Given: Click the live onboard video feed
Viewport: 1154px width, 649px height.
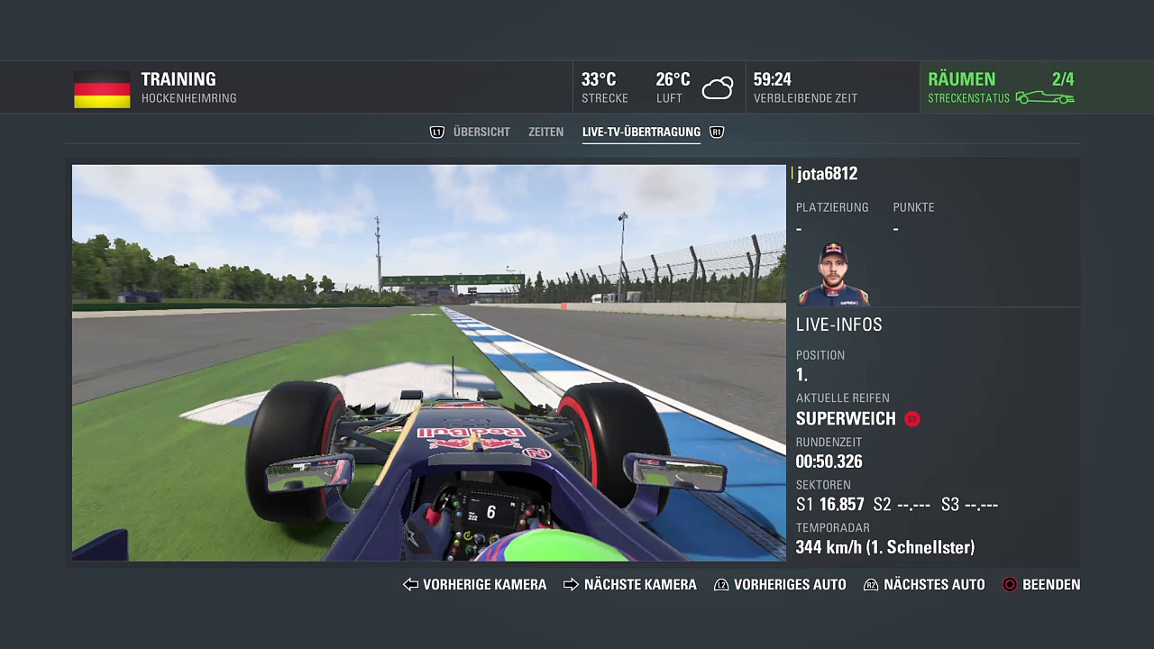Looking at the screenshot, I should point(428,362).
